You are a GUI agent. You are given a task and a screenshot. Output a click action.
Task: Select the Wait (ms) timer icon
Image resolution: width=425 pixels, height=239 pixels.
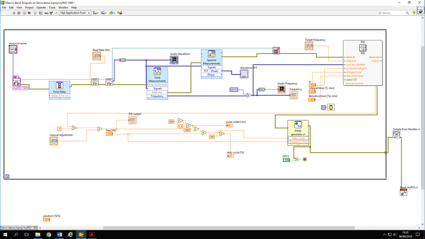pos(331,108)
